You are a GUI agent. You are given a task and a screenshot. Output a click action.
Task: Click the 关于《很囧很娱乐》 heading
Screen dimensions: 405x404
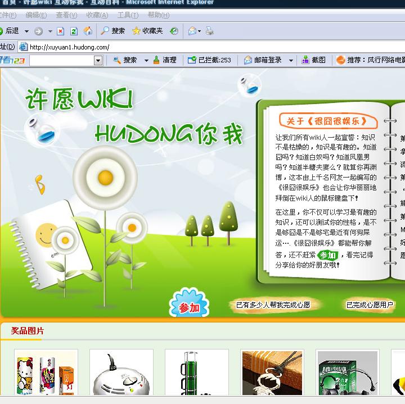[x=327, y=121]
